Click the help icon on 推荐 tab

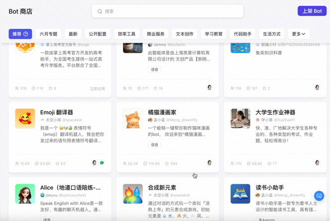tap(26, 34)
